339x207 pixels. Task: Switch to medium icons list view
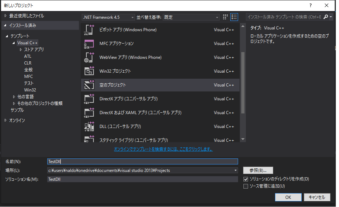click(234, 17)
